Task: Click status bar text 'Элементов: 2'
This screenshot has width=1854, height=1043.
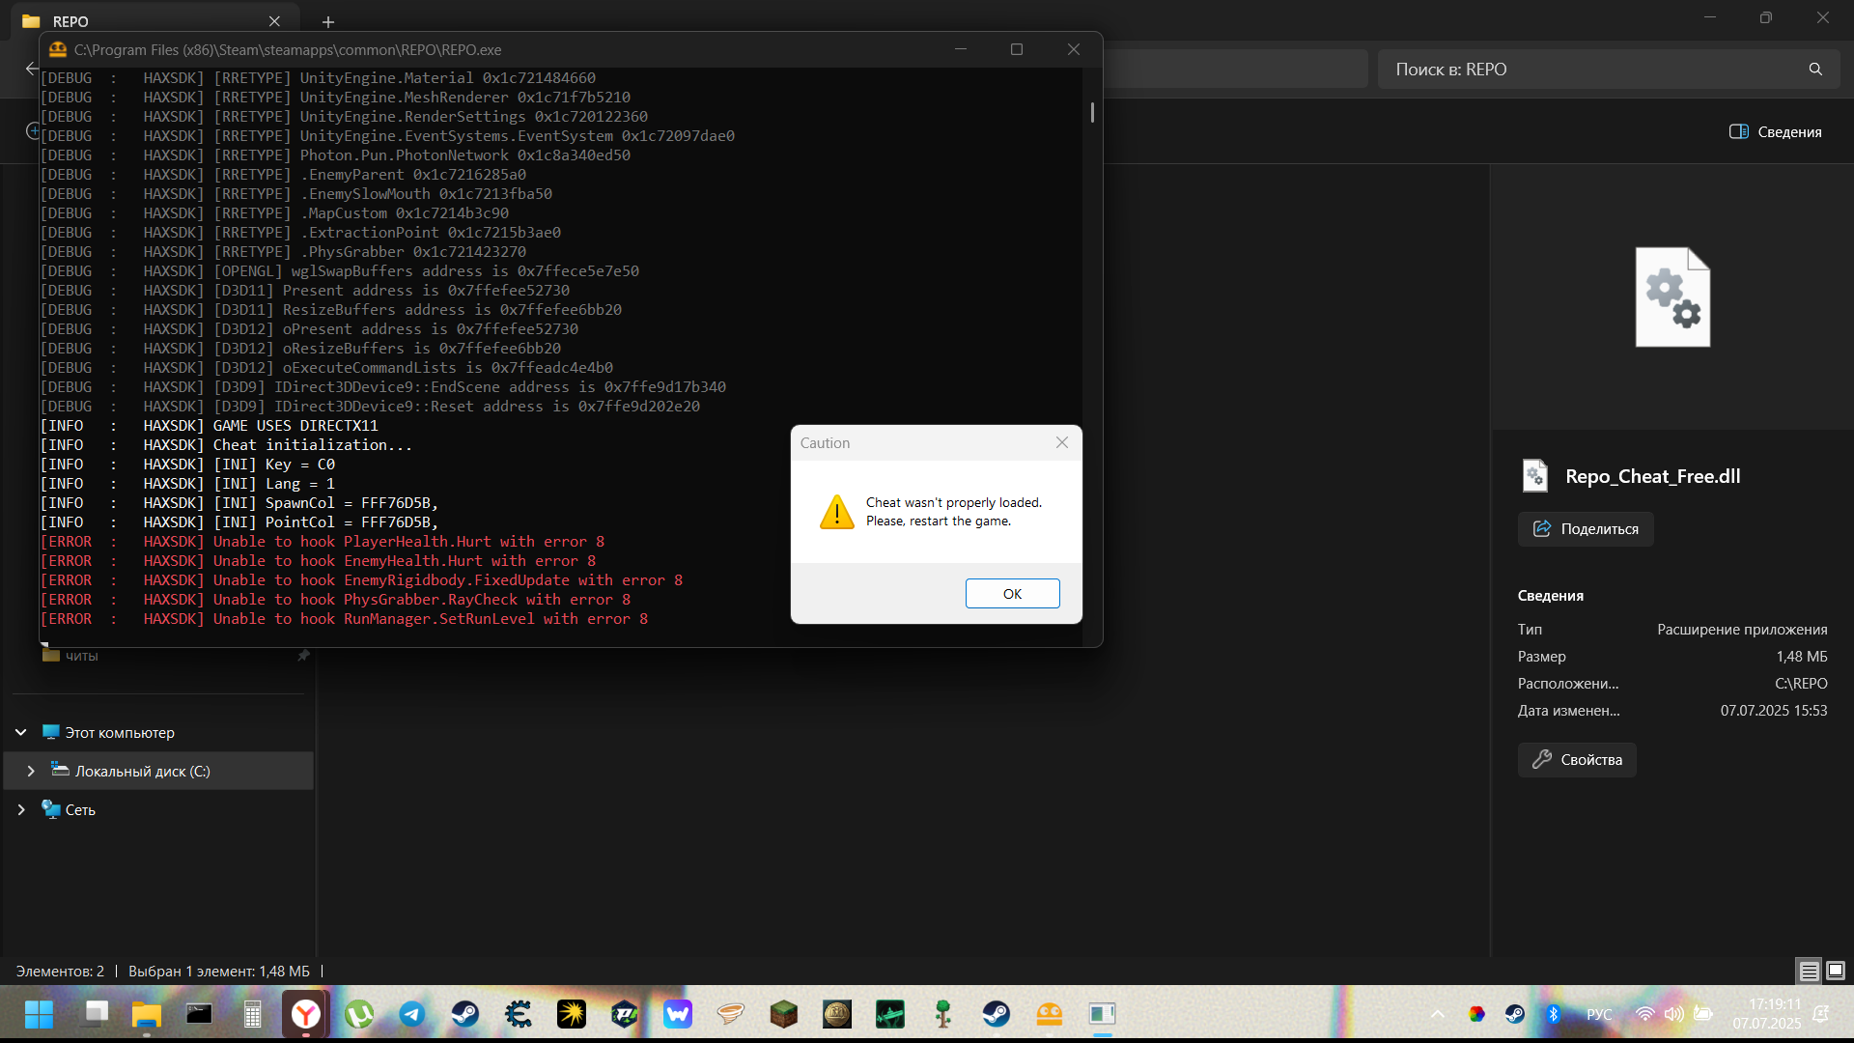Action: click(x=60, y=972)
